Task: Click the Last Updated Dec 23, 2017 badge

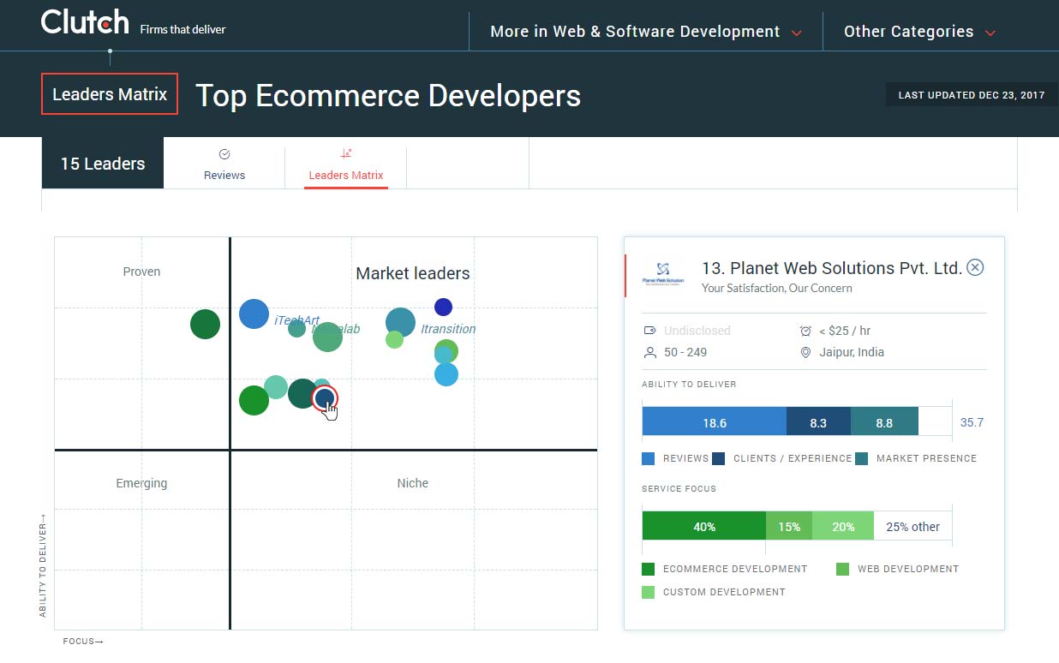Action: pos(972,95)
